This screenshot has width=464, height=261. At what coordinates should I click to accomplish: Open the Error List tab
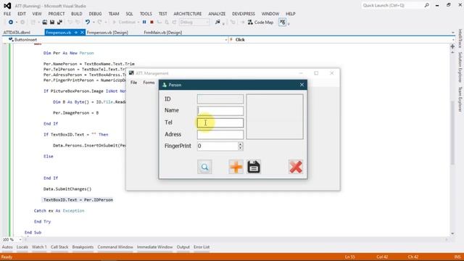pyautogui.click(x=202, y=247)
